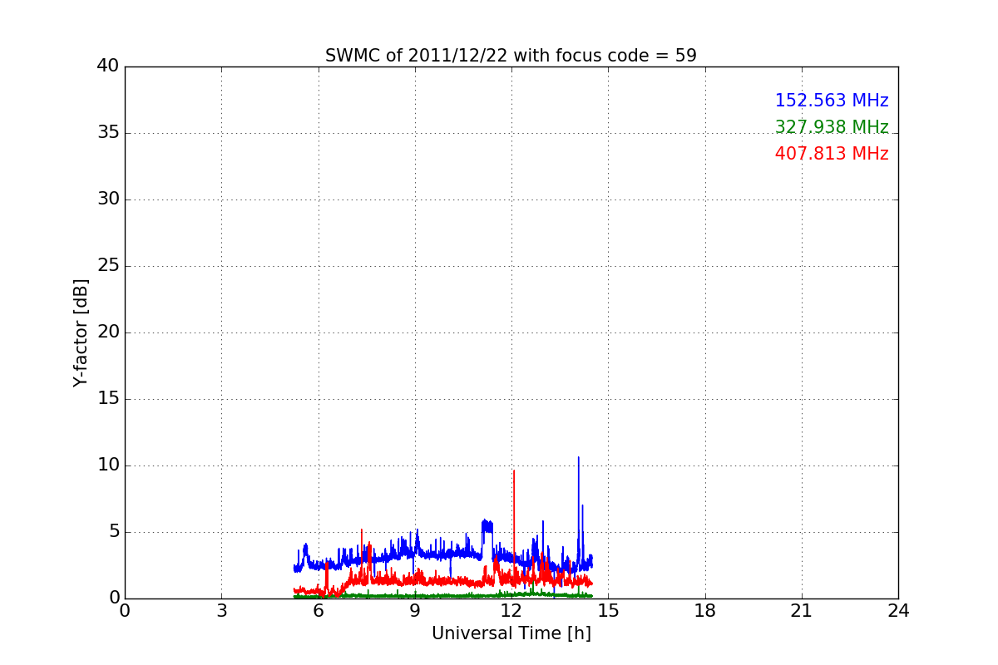Click the y-axis tick label 5

coord(115,531)
